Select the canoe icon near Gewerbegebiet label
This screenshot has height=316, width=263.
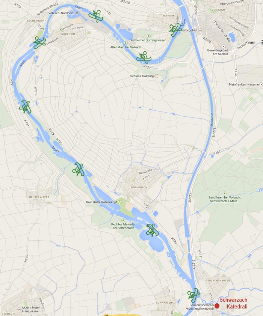[x=174, y=30]
